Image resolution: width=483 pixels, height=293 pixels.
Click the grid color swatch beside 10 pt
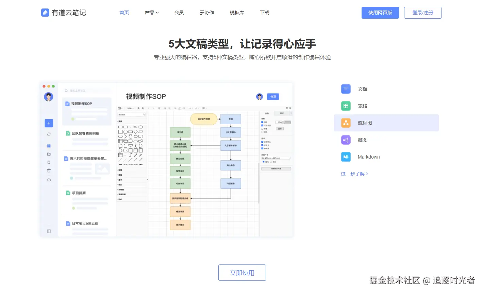click(287, 122)
